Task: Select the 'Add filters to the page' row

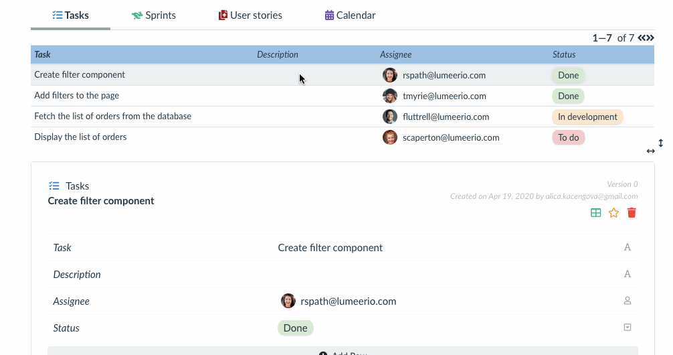Action: 343,96
